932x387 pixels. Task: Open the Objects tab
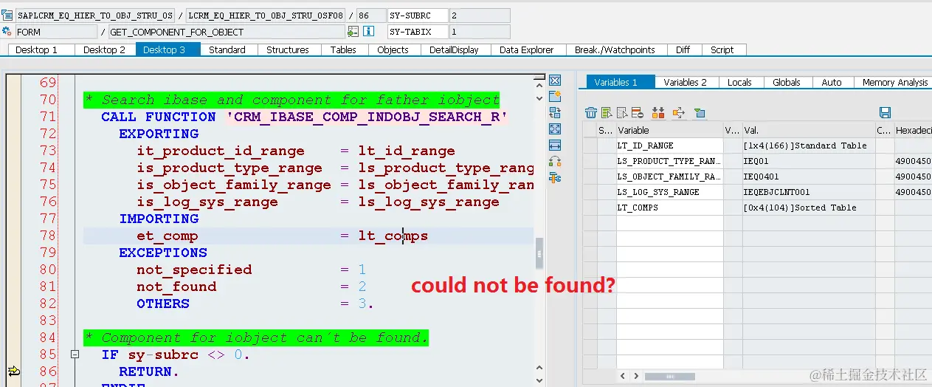[x=393, y=49]
